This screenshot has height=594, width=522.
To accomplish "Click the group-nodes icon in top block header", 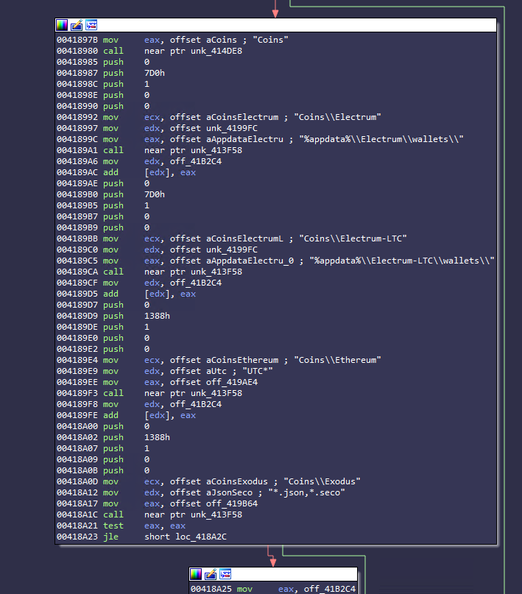I will click(91, 25).
